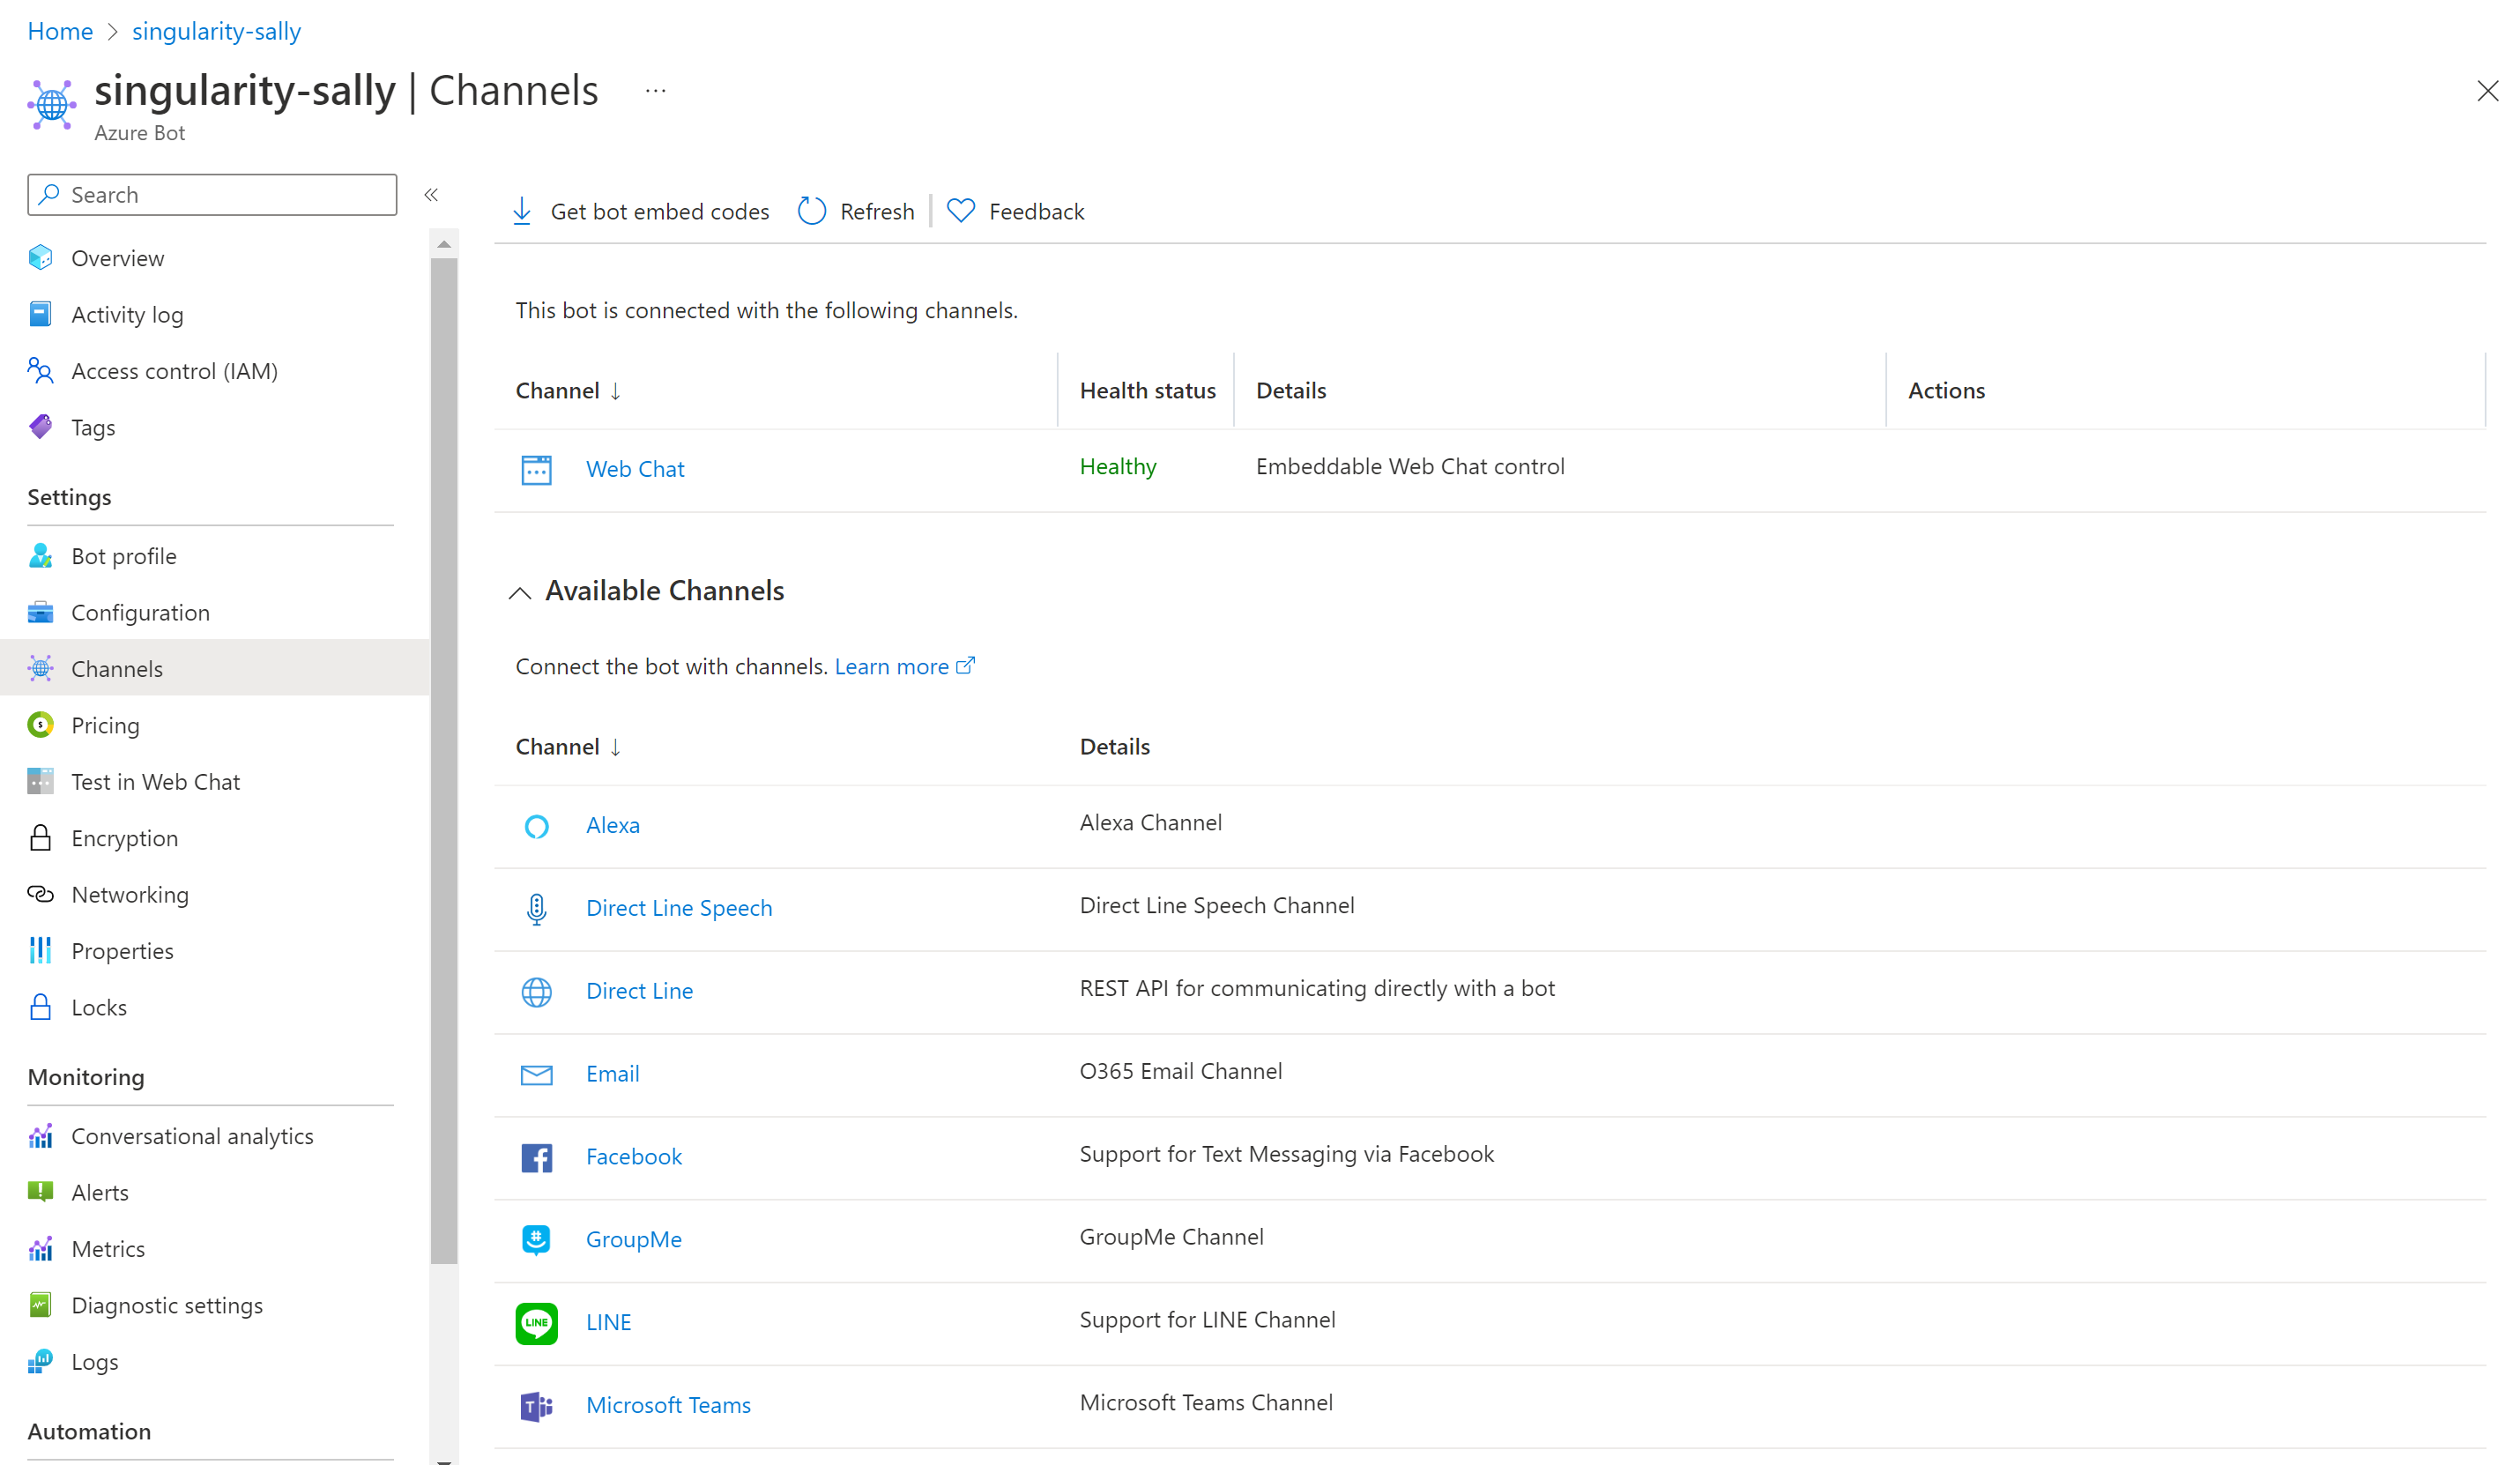Screen dimensions: 2520x1465
Task: Click the Microsoft Teams channel icon
Action: tap(535, 1406)
